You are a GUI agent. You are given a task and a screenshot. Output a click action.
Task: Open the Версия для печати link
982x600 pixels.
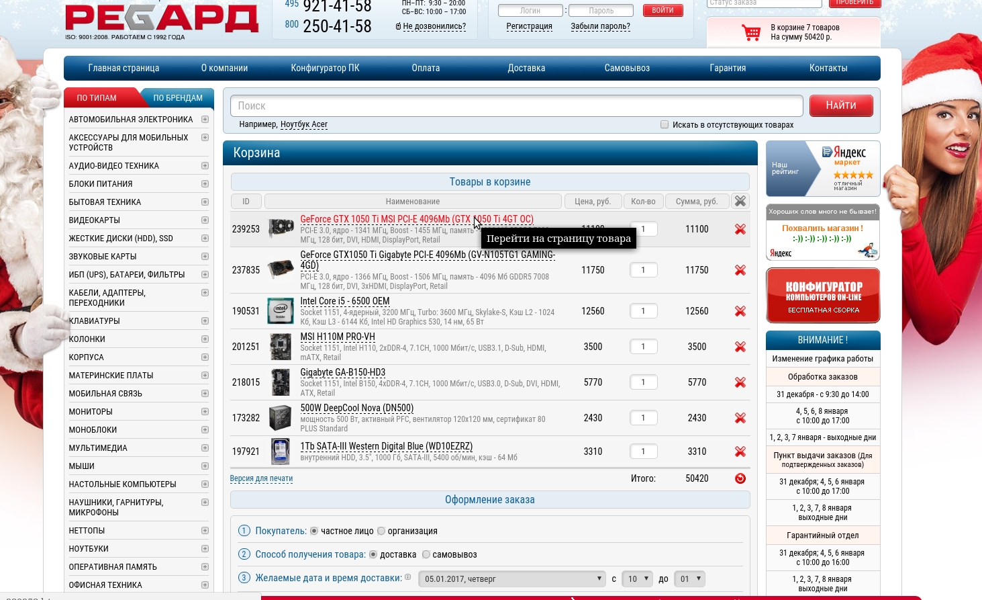(261, 479)
